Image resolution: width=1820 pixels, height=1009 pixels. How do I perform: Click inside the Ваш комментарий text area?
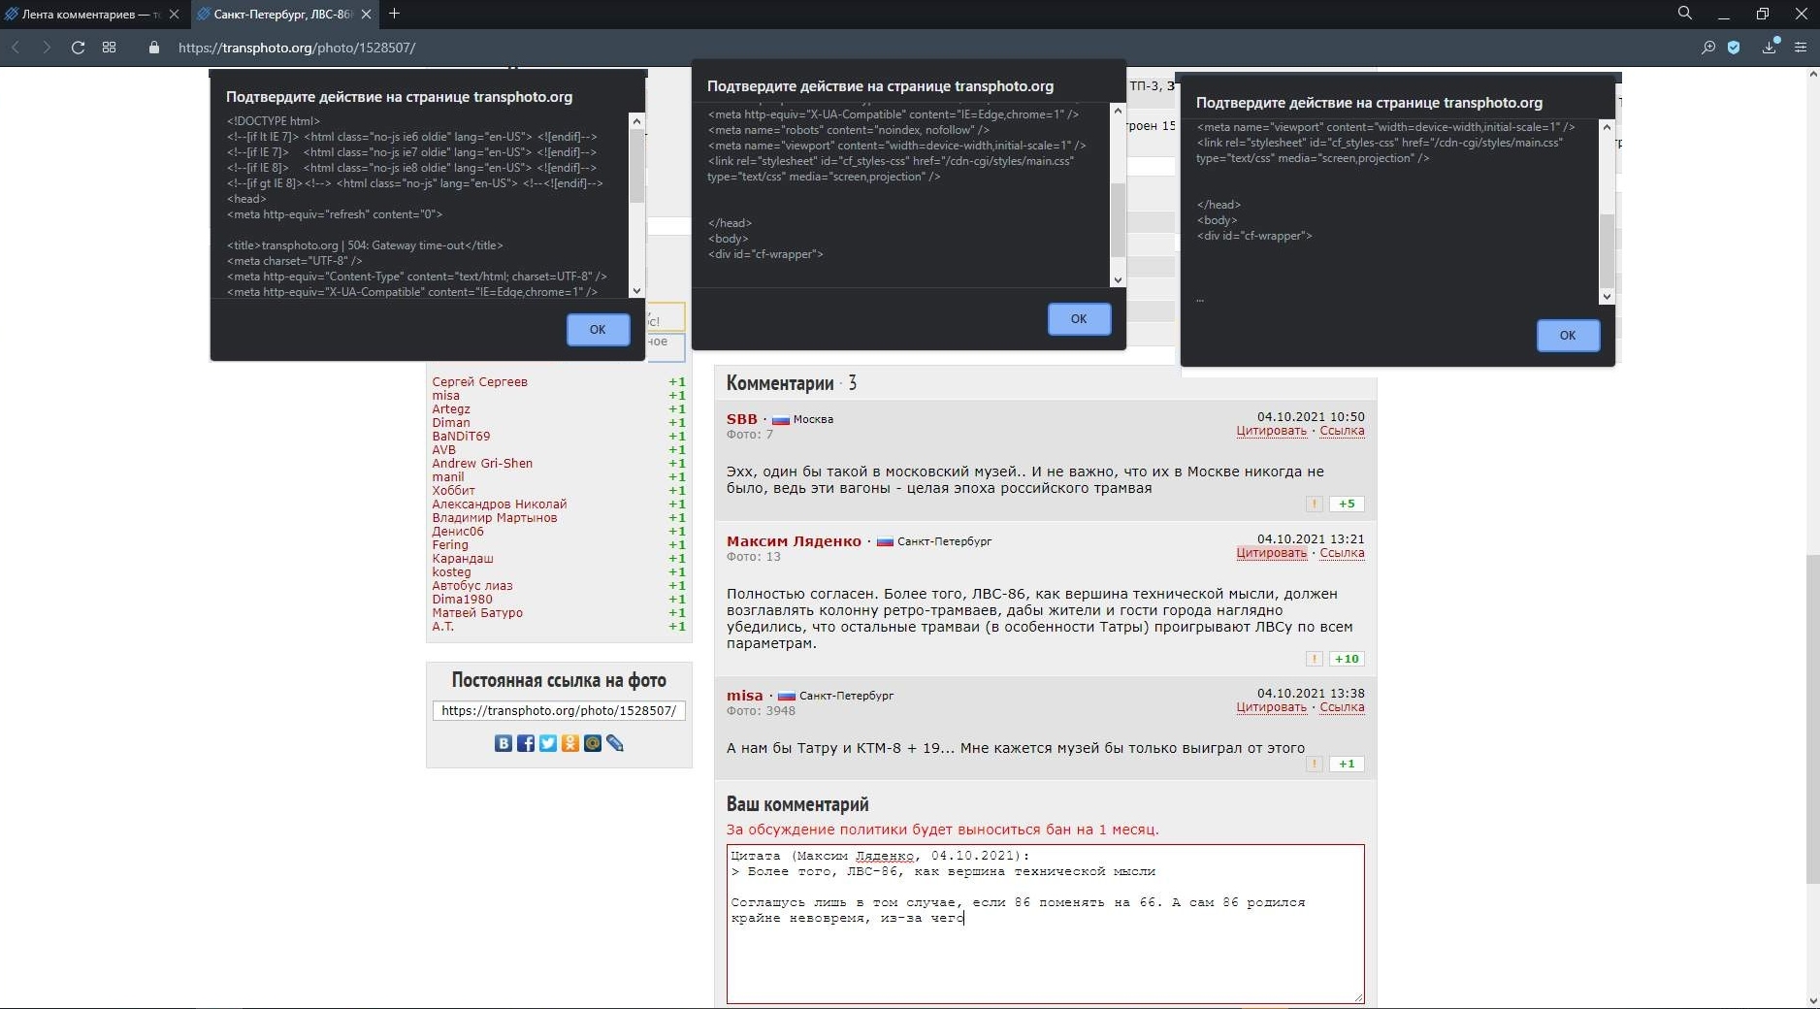1046,924
